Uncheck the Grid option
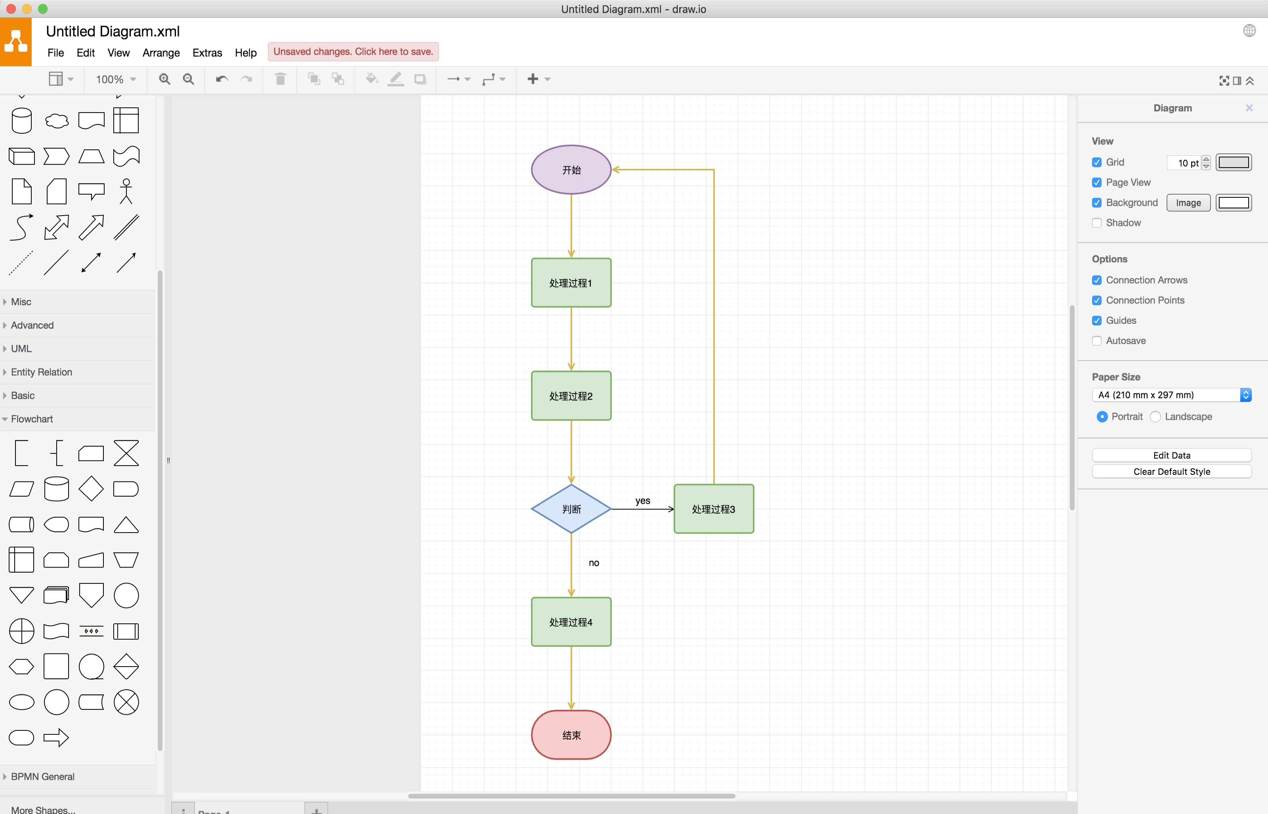The height and width of the screenshot is (814, 1268). coord(1097,162)
